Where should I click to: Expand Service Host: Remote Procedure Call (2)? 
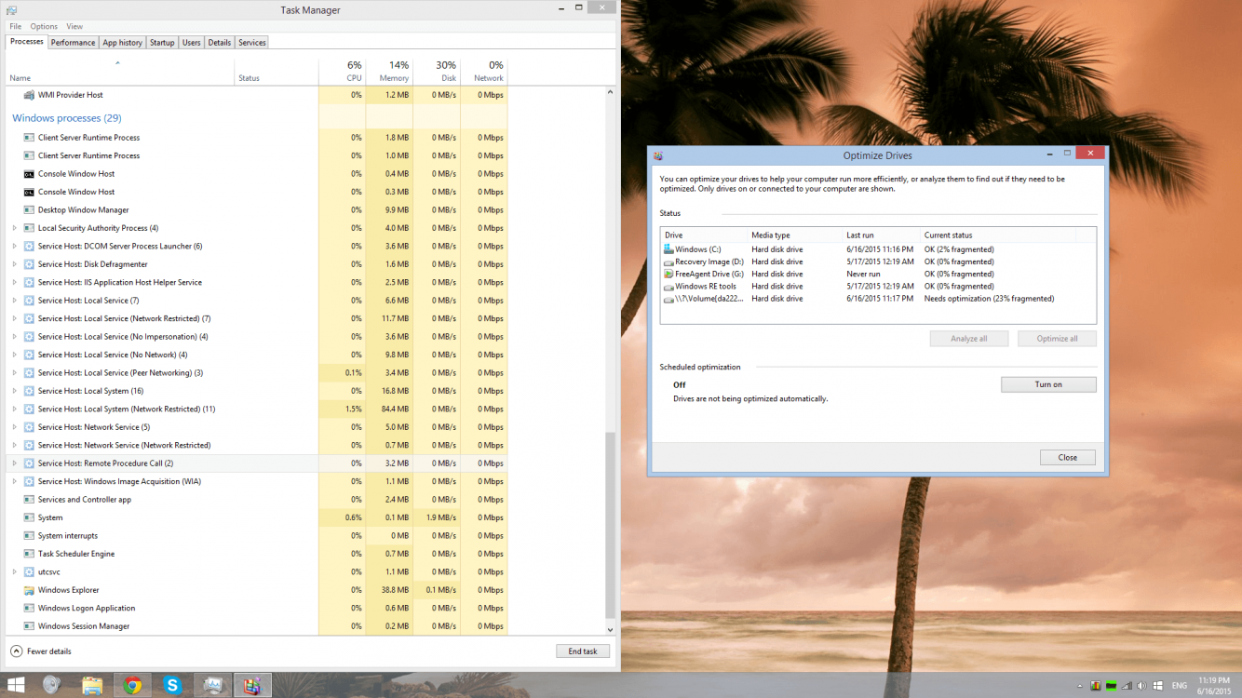(x=14, y=463)
